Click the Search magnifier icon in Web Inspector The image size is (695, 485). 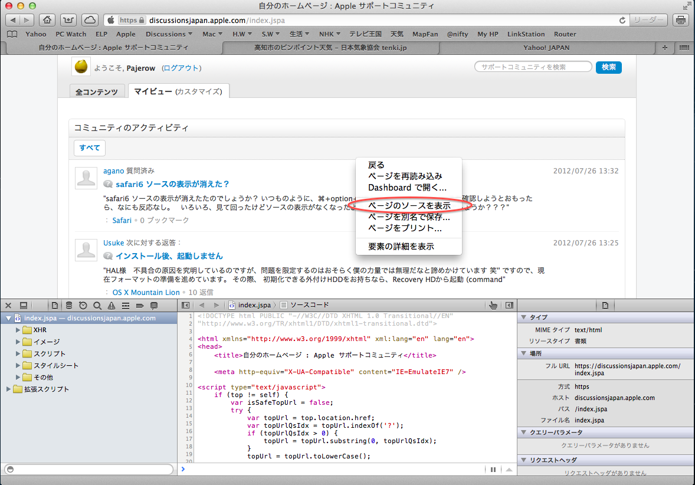tap(96, 306)
